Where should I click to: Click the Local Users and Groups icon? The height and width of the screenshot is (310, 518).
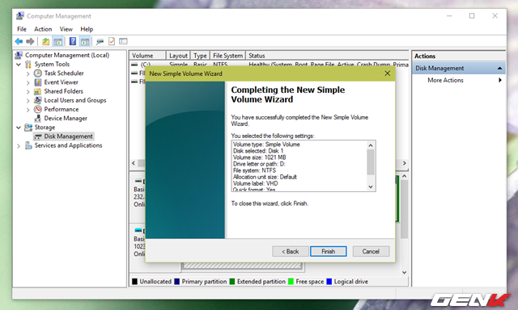38,100
